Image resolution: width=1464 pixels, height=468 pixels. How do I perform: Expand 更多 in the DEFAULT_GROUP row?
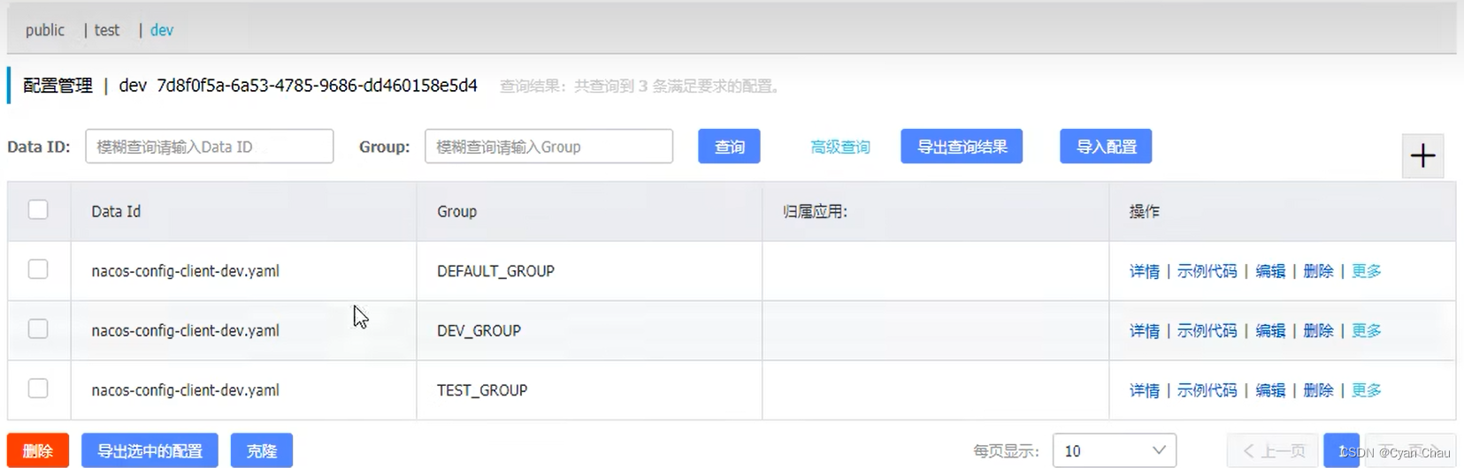click(x=1367, y=271)
